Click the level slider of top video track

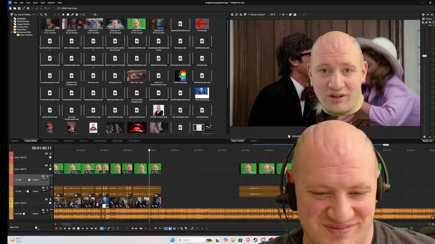[50, 157]
